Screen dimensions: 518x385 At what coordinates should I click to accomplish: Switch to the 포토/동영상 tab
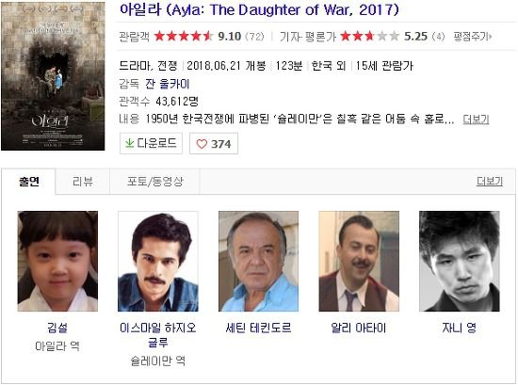coord(155,182)
